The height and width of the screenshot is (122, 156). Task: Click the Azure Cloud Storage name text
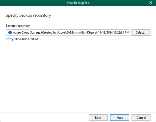click(27, 33)
